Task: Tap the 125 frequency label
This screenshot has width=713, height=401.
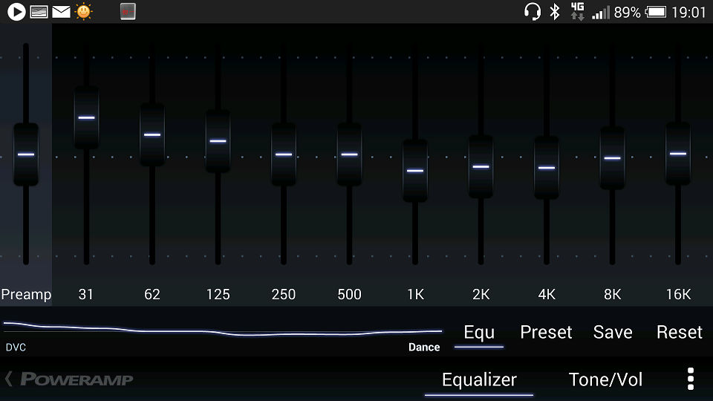Action: click(x=218, y=295)
